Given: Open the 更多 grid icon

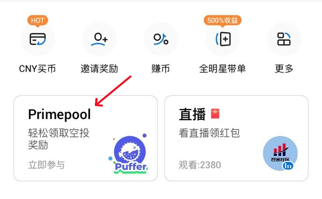Looking at the screenshot, I should tap(284, 39).
